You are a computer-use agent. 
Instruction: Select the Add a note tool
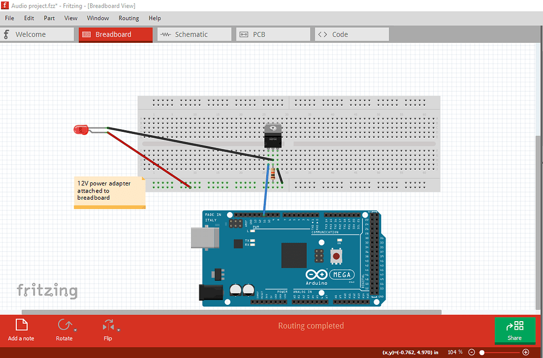tap(21, 325)
